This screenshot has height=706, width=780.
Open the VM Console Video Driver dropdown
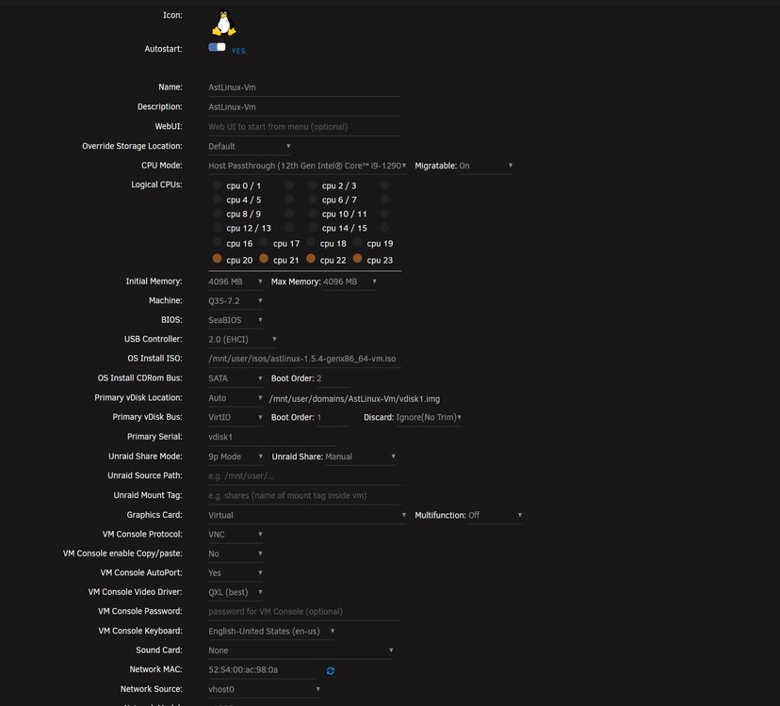point(236,593)
